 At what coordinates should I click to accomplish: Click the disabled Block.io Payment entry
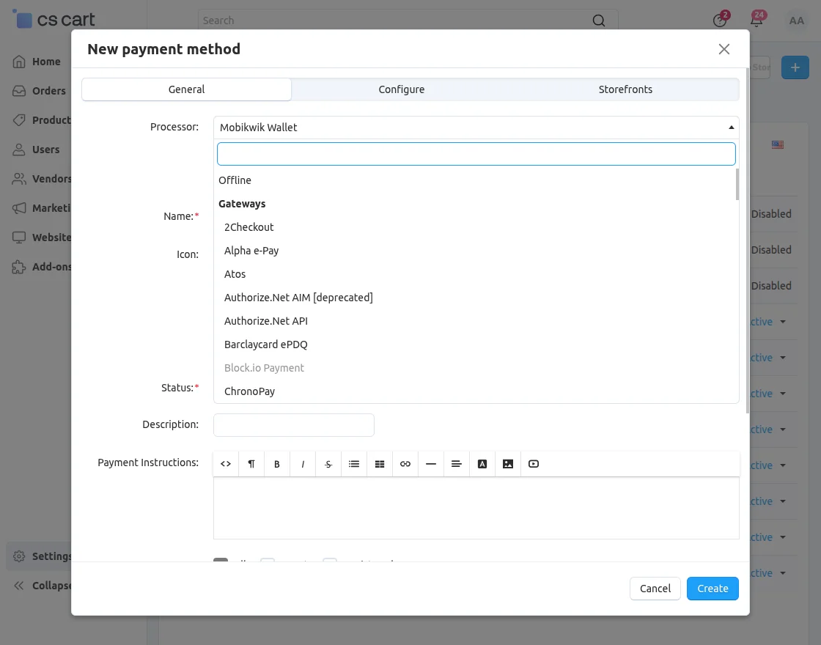tap(476, 368)
